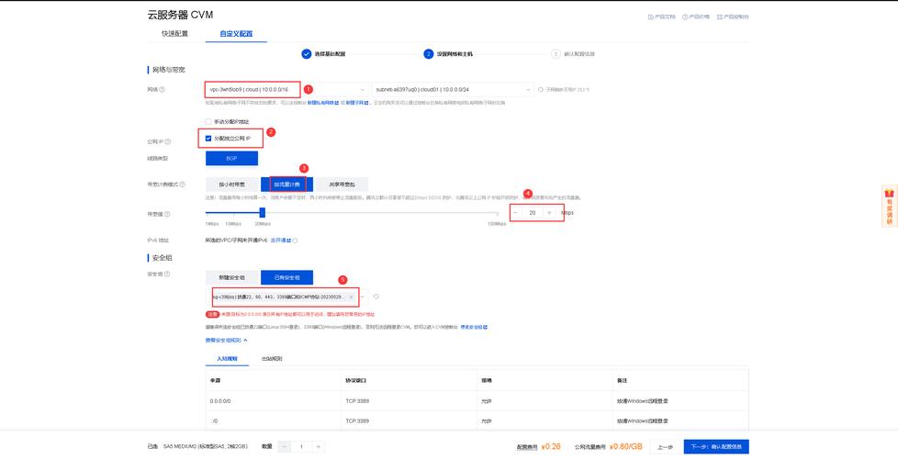Click help icon next to 公网 IP
This screenshot has width=898, height=459.
click(168, 141)
